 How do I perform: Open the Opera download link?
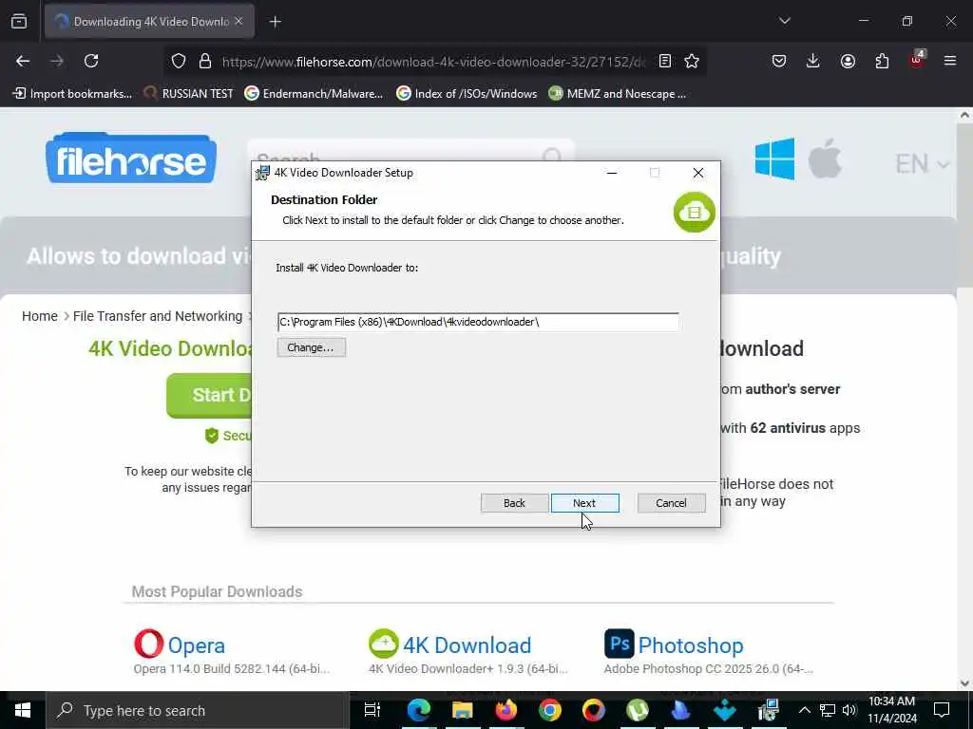click(x=196, y=645)
